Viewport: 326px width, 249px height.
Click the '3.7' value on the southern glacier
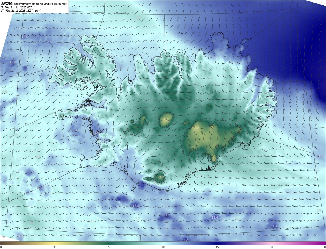(x=161, y=177)
